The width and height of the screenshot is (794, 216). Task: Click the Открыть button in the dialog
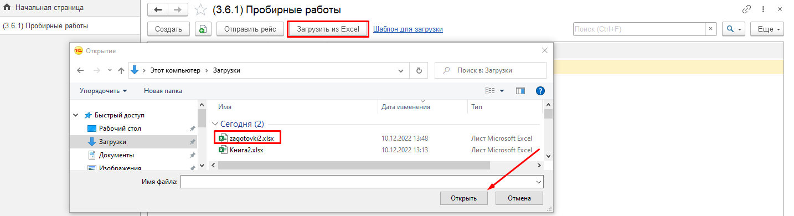click(464, 198)
